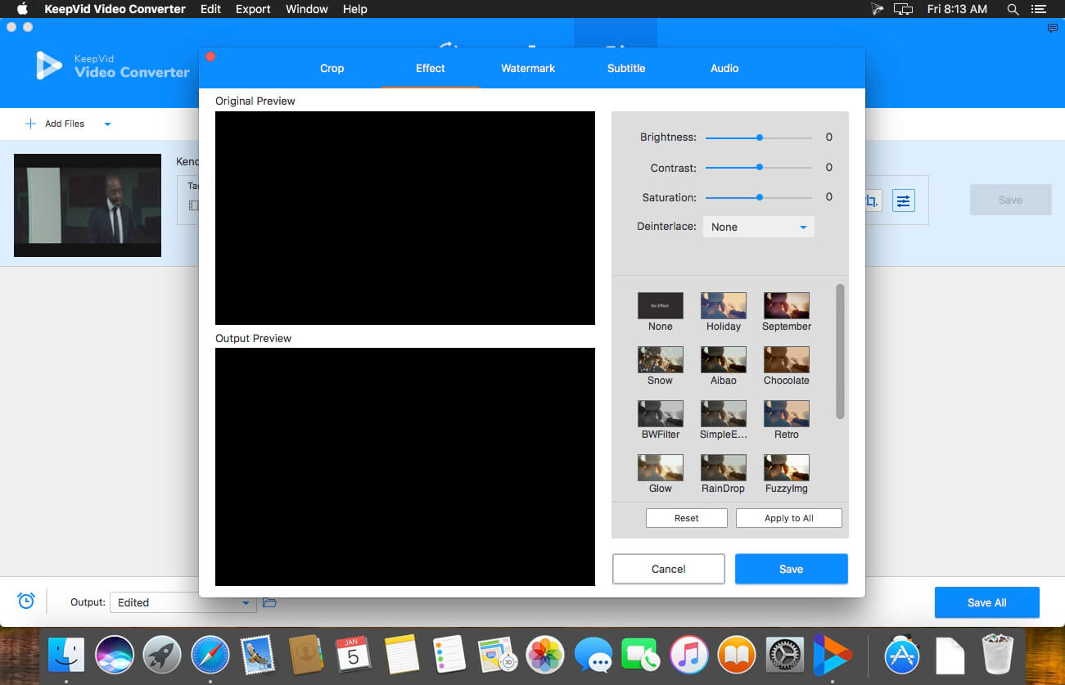The height and width of the screenshot is (685, 1065).
Task: Open Spotlight search in menu bar
Action: (1013, 9)
